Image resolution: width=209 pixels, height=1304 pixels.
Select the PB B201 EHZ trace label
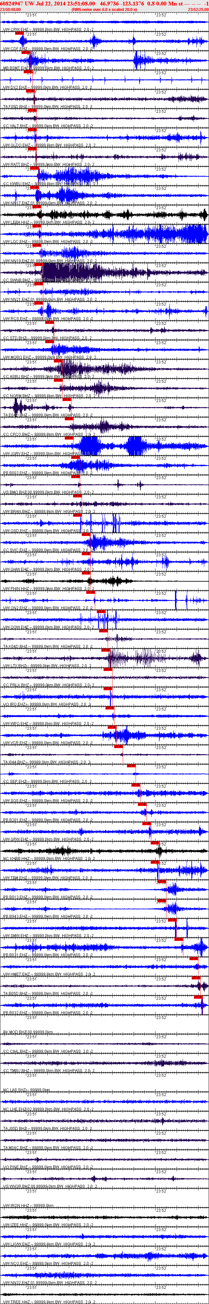(48, 820)
